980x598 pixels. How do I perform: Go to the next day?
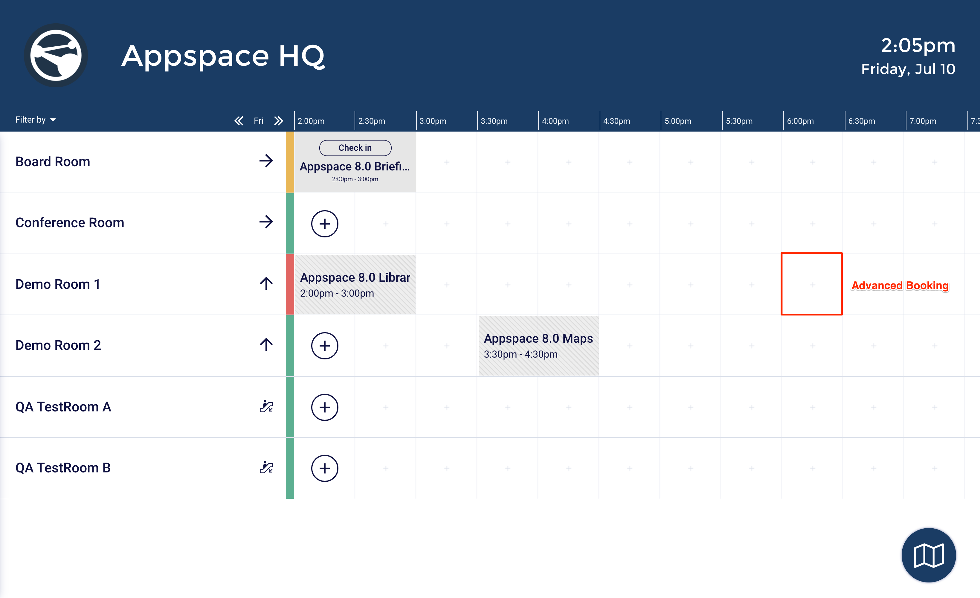(278, 120)
